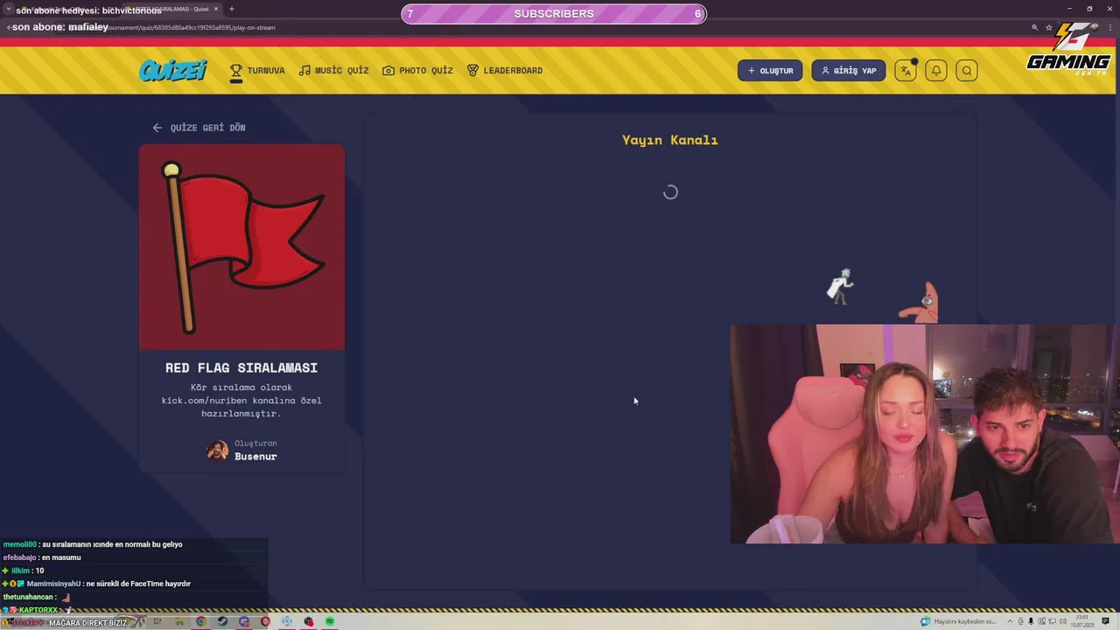
Task: Open the Windows notification center
Action: pyautogui.click(x=1106, y=621)
